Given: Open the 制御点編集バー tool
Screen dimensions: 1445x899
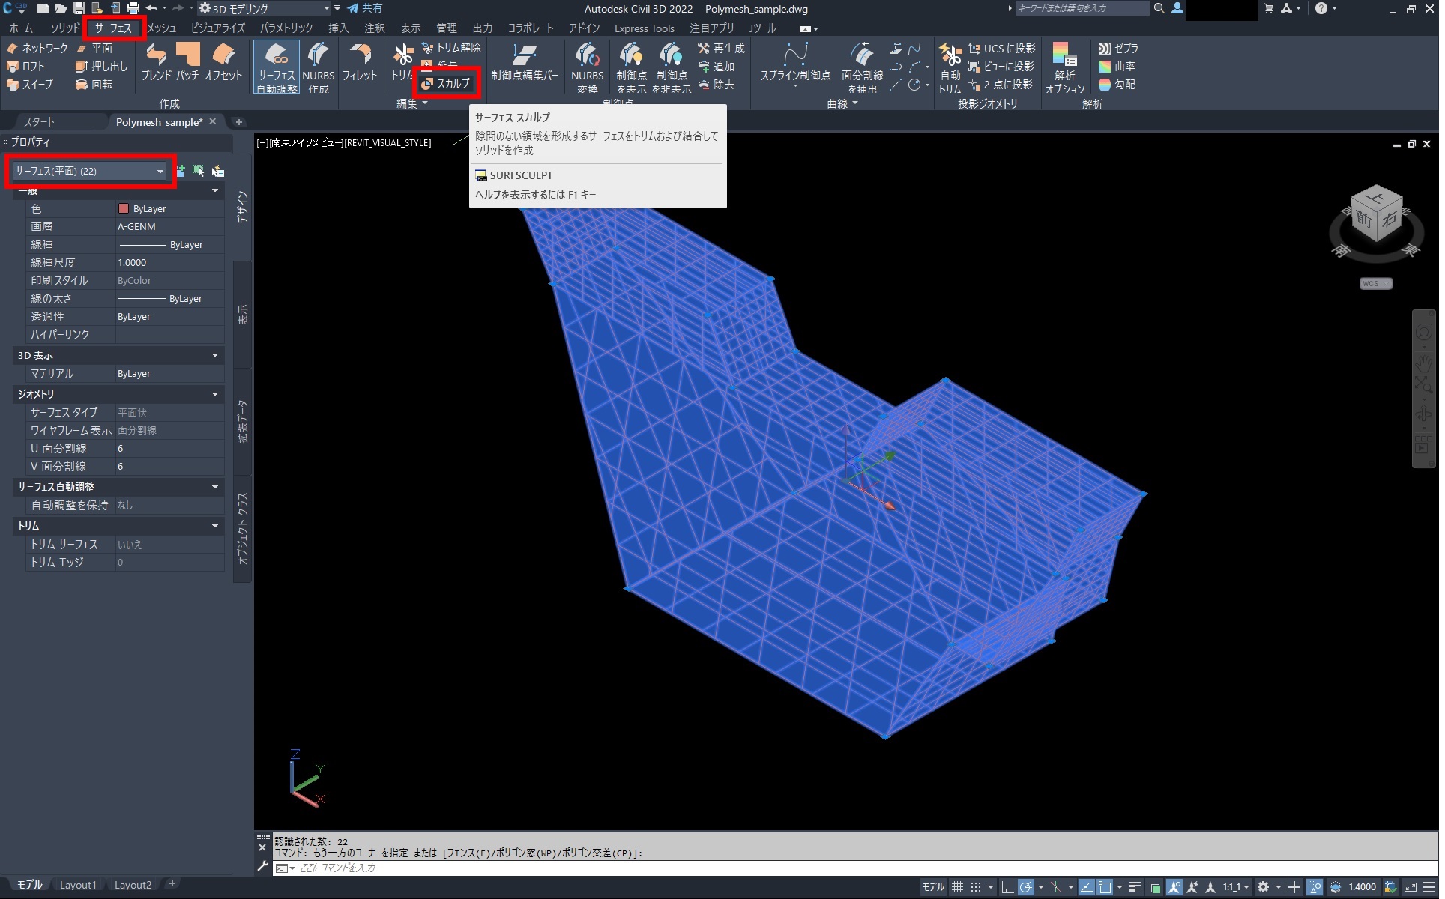Looking at the screenshot, I should [526, 62].
